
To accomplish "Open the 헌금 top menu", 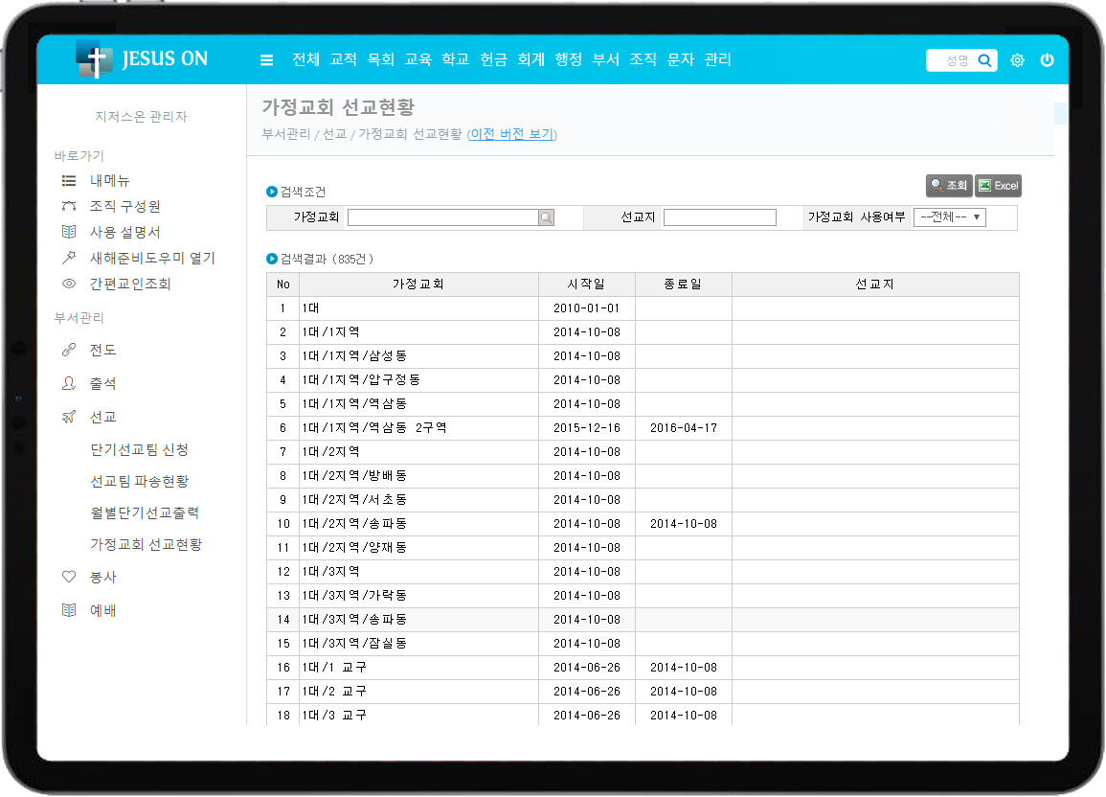I will (493, 59).
